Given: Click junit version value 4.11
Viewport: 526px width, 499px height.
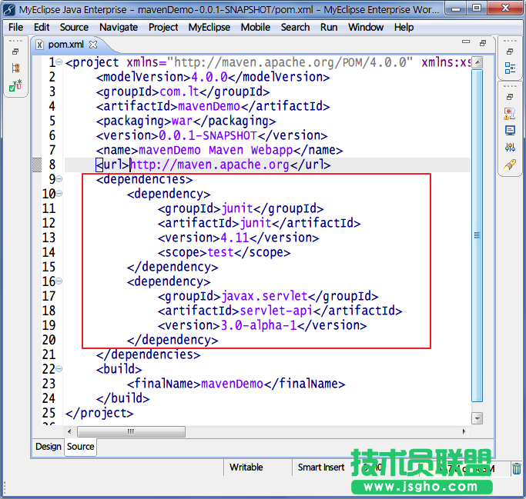Looking at the screenshot, I should (x=235, y=238).
